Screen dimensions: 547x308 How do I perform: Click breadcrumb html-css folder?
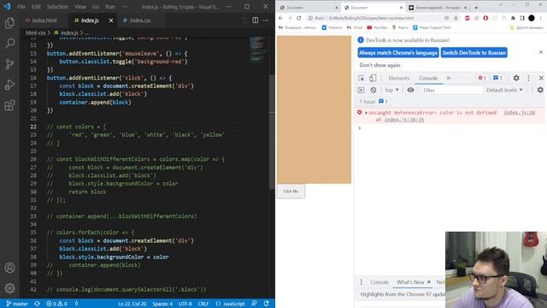[36, 33]
